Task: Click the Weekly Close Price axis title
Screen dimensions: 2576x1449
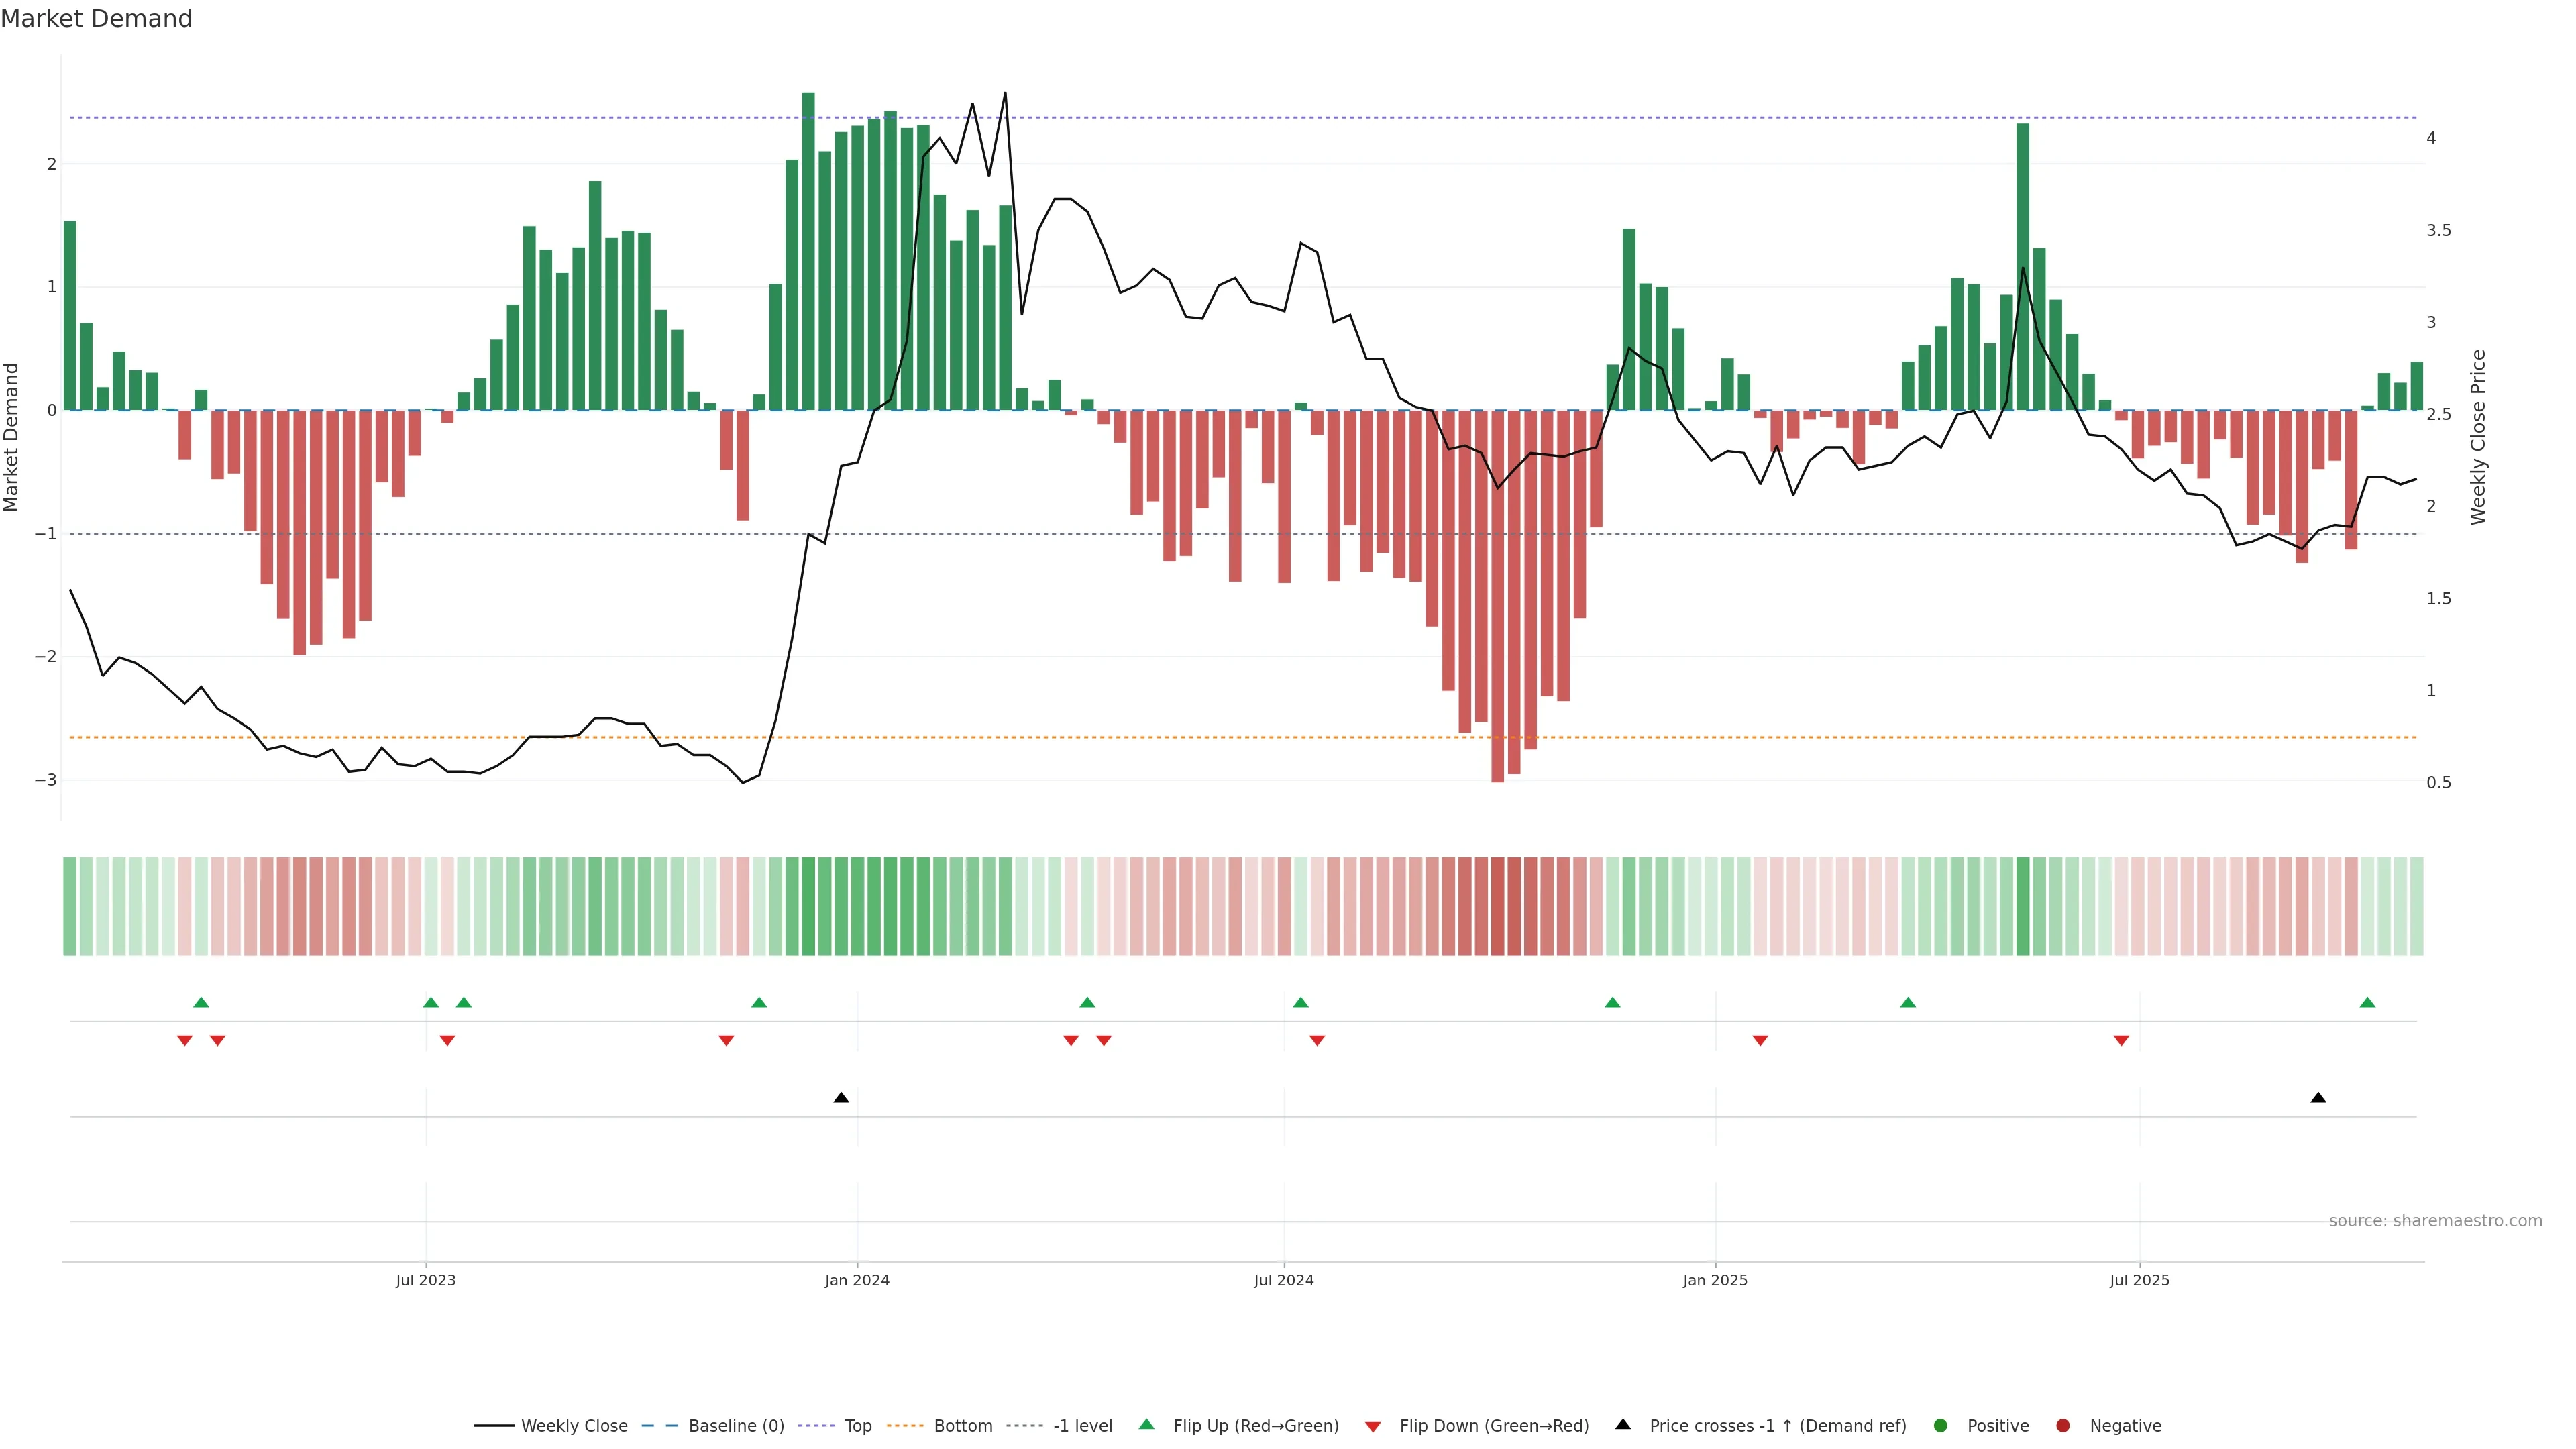Action: (2478, 437)
